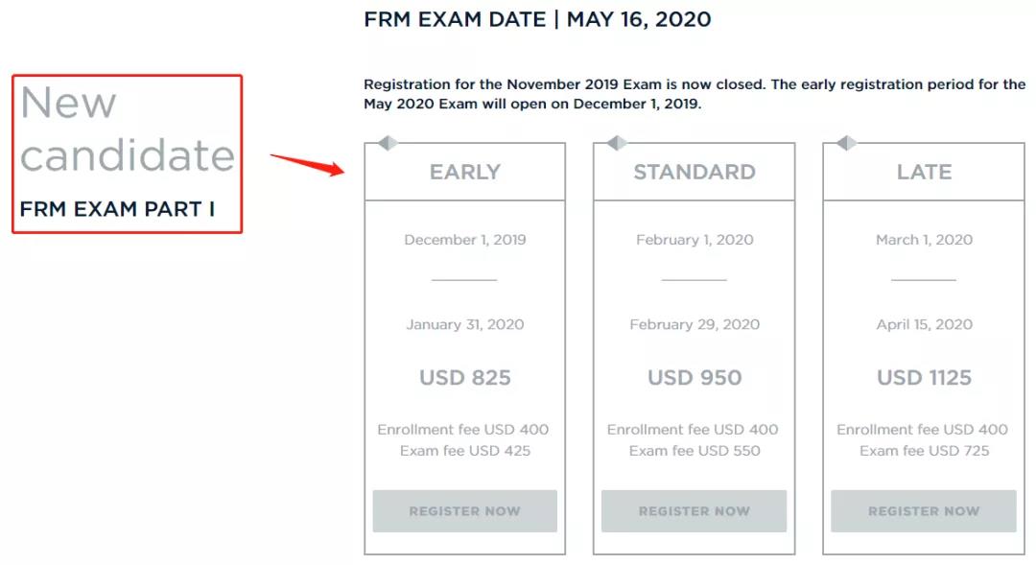Click REGISTER NOW under EARLY pricing
The height and width of the screenshot is (565, 1036).
[464, 511]
